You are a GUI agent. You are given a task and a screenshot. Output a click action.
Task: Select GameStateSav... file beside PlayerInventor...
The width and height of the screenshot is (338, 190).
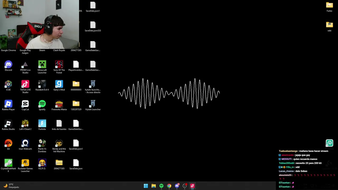93,66
